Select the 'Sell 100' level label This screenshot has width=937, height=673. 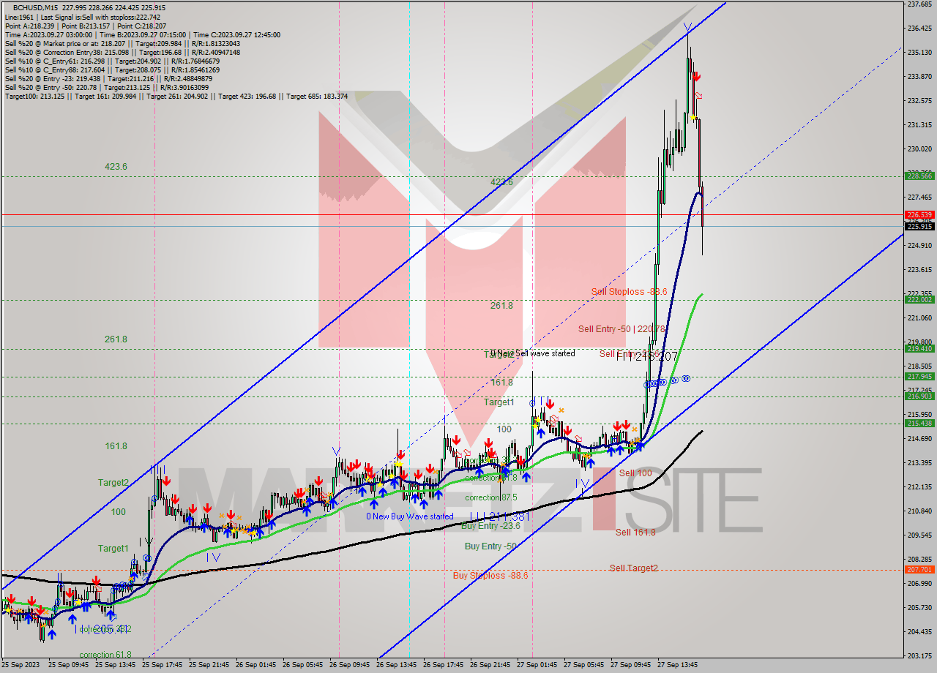coord(635,473)
